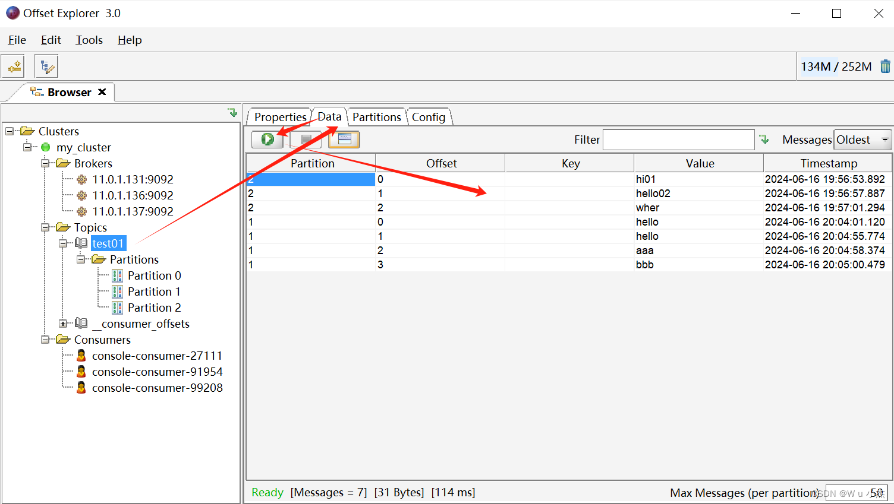Select the row with value aaa
The image size is (894, 504).
(569, 251)
